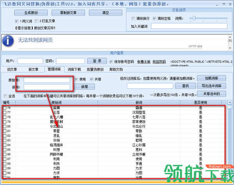Check the row 78 checkbox
The image size is (234, 185).
pyautogui.click(x=5, y=117)
